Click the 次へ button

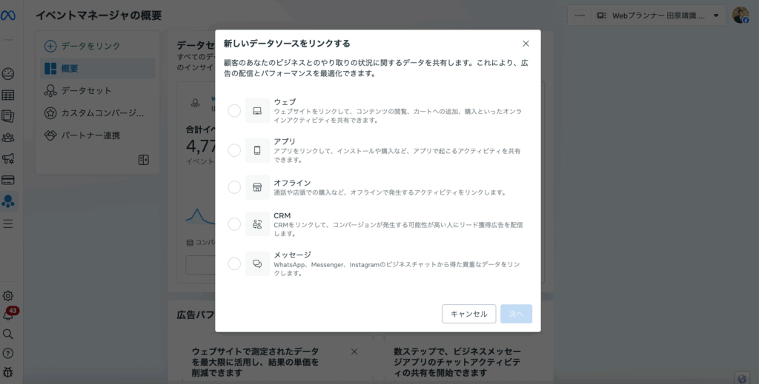pos(516,314)
